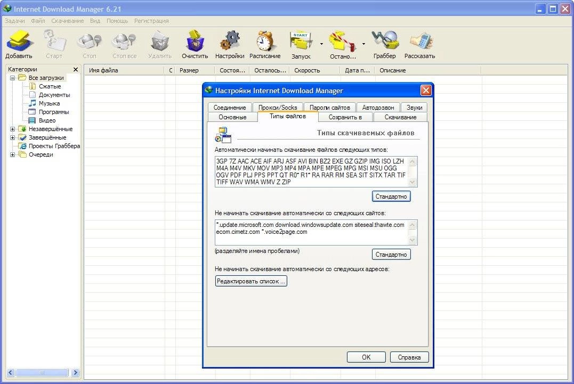Image resolution: width=574 pixels, height=384 pixels.
Task: Select the Программы category
Action: [x=54, y=112]
